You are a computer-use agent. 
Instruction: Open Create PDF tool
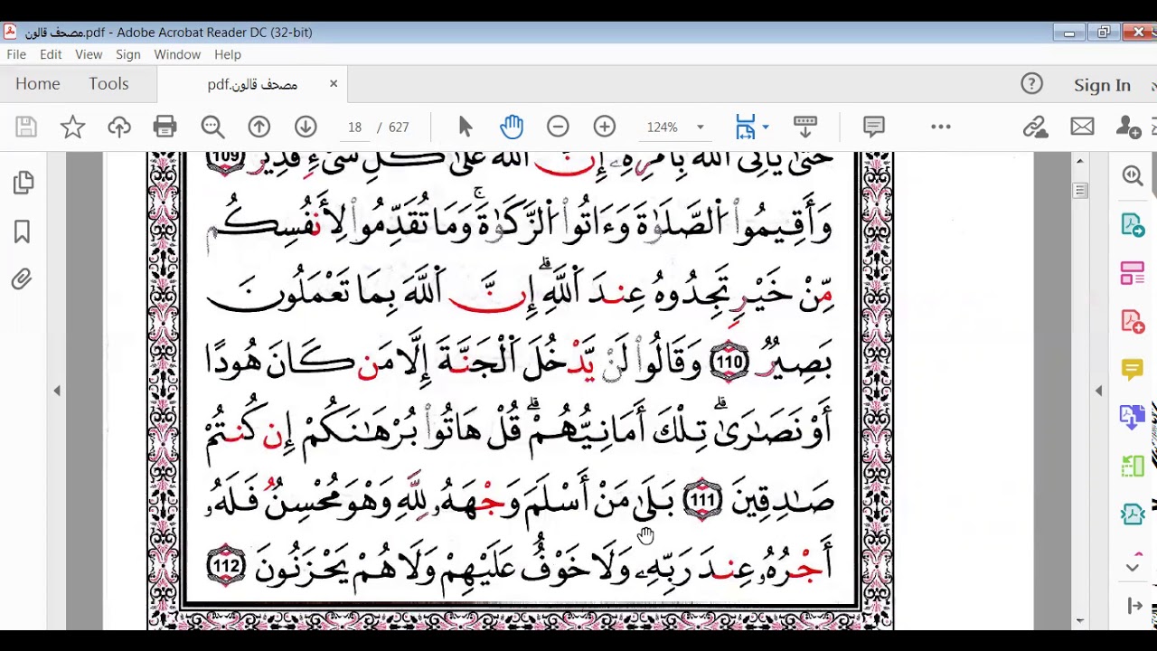pos(1133,321)
